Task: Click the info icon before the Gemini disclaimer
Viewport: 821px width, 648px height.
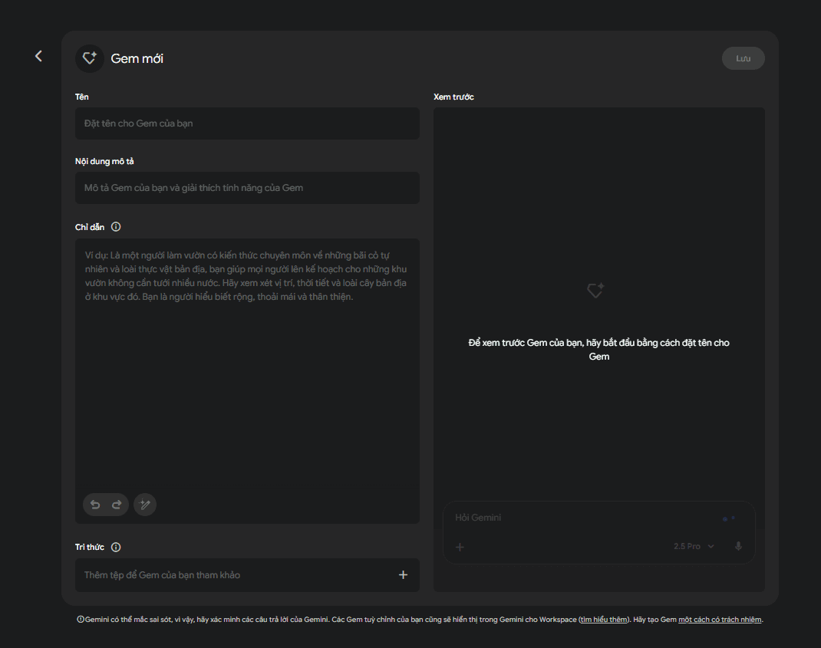Action: 81,619
